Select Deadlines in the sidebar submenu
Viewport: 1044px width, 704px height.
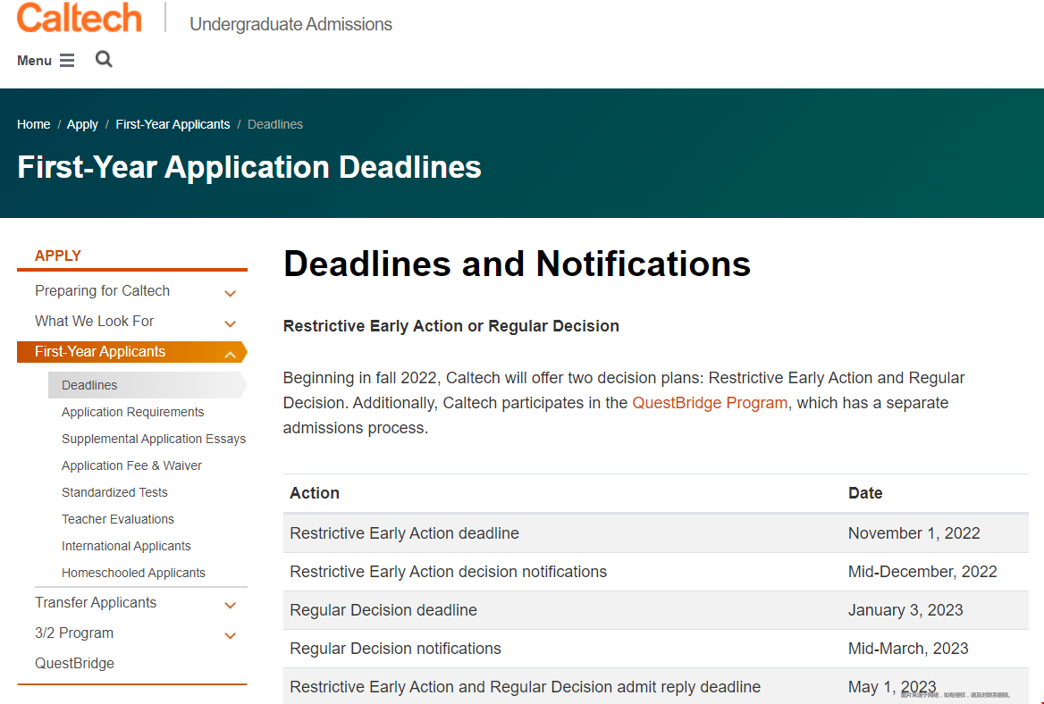[147, 385]
